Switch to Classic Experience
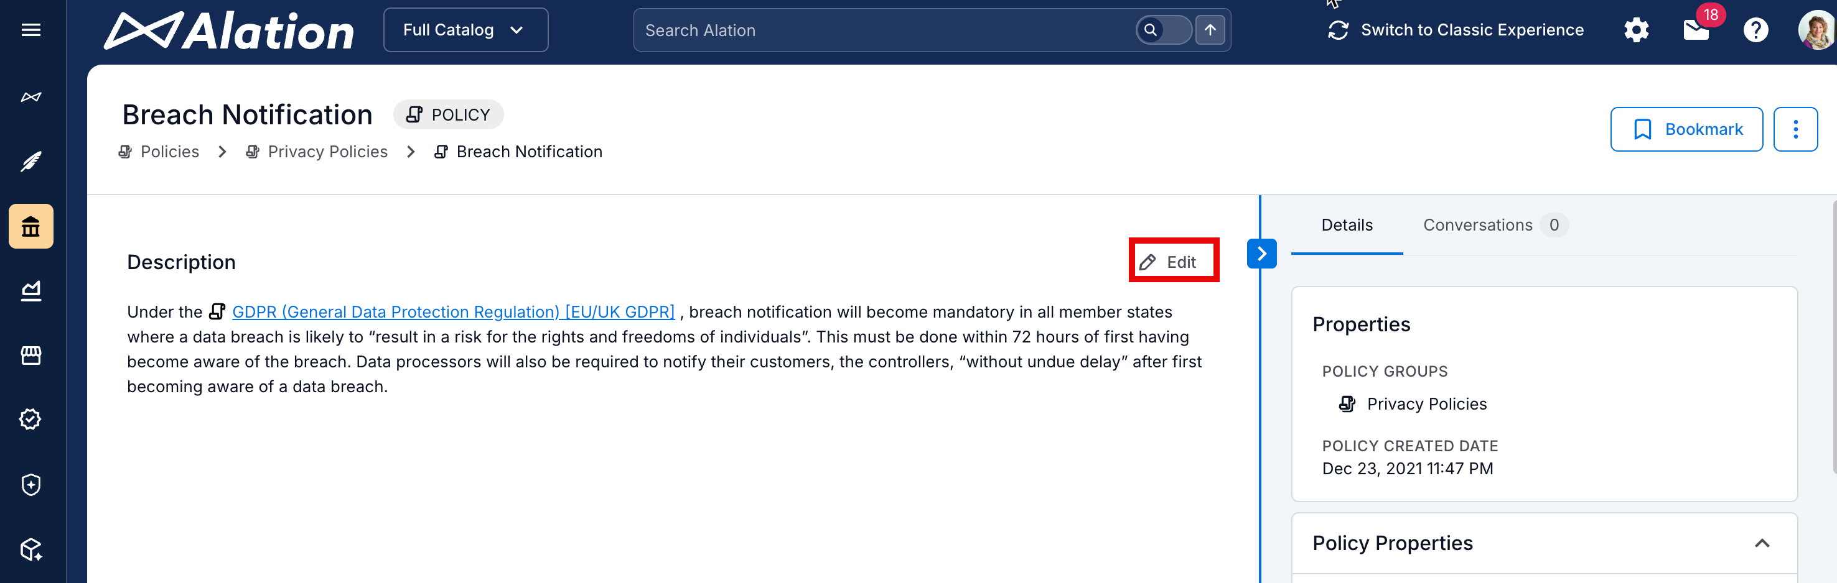Image resolution: width=1837 pixels, height=583 pixels. tap(1456, 30)
